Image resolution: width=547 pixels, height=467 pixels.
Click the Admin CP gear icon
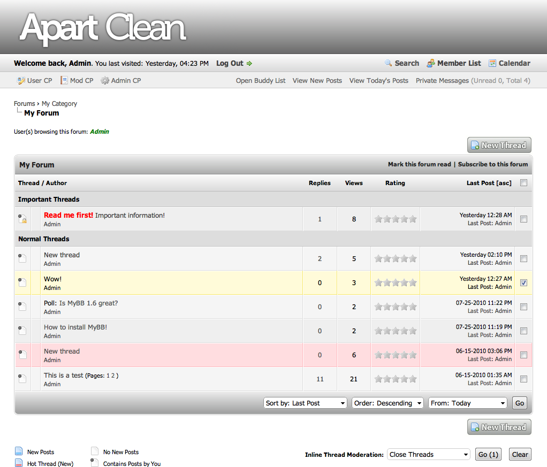tap(105, 81)
